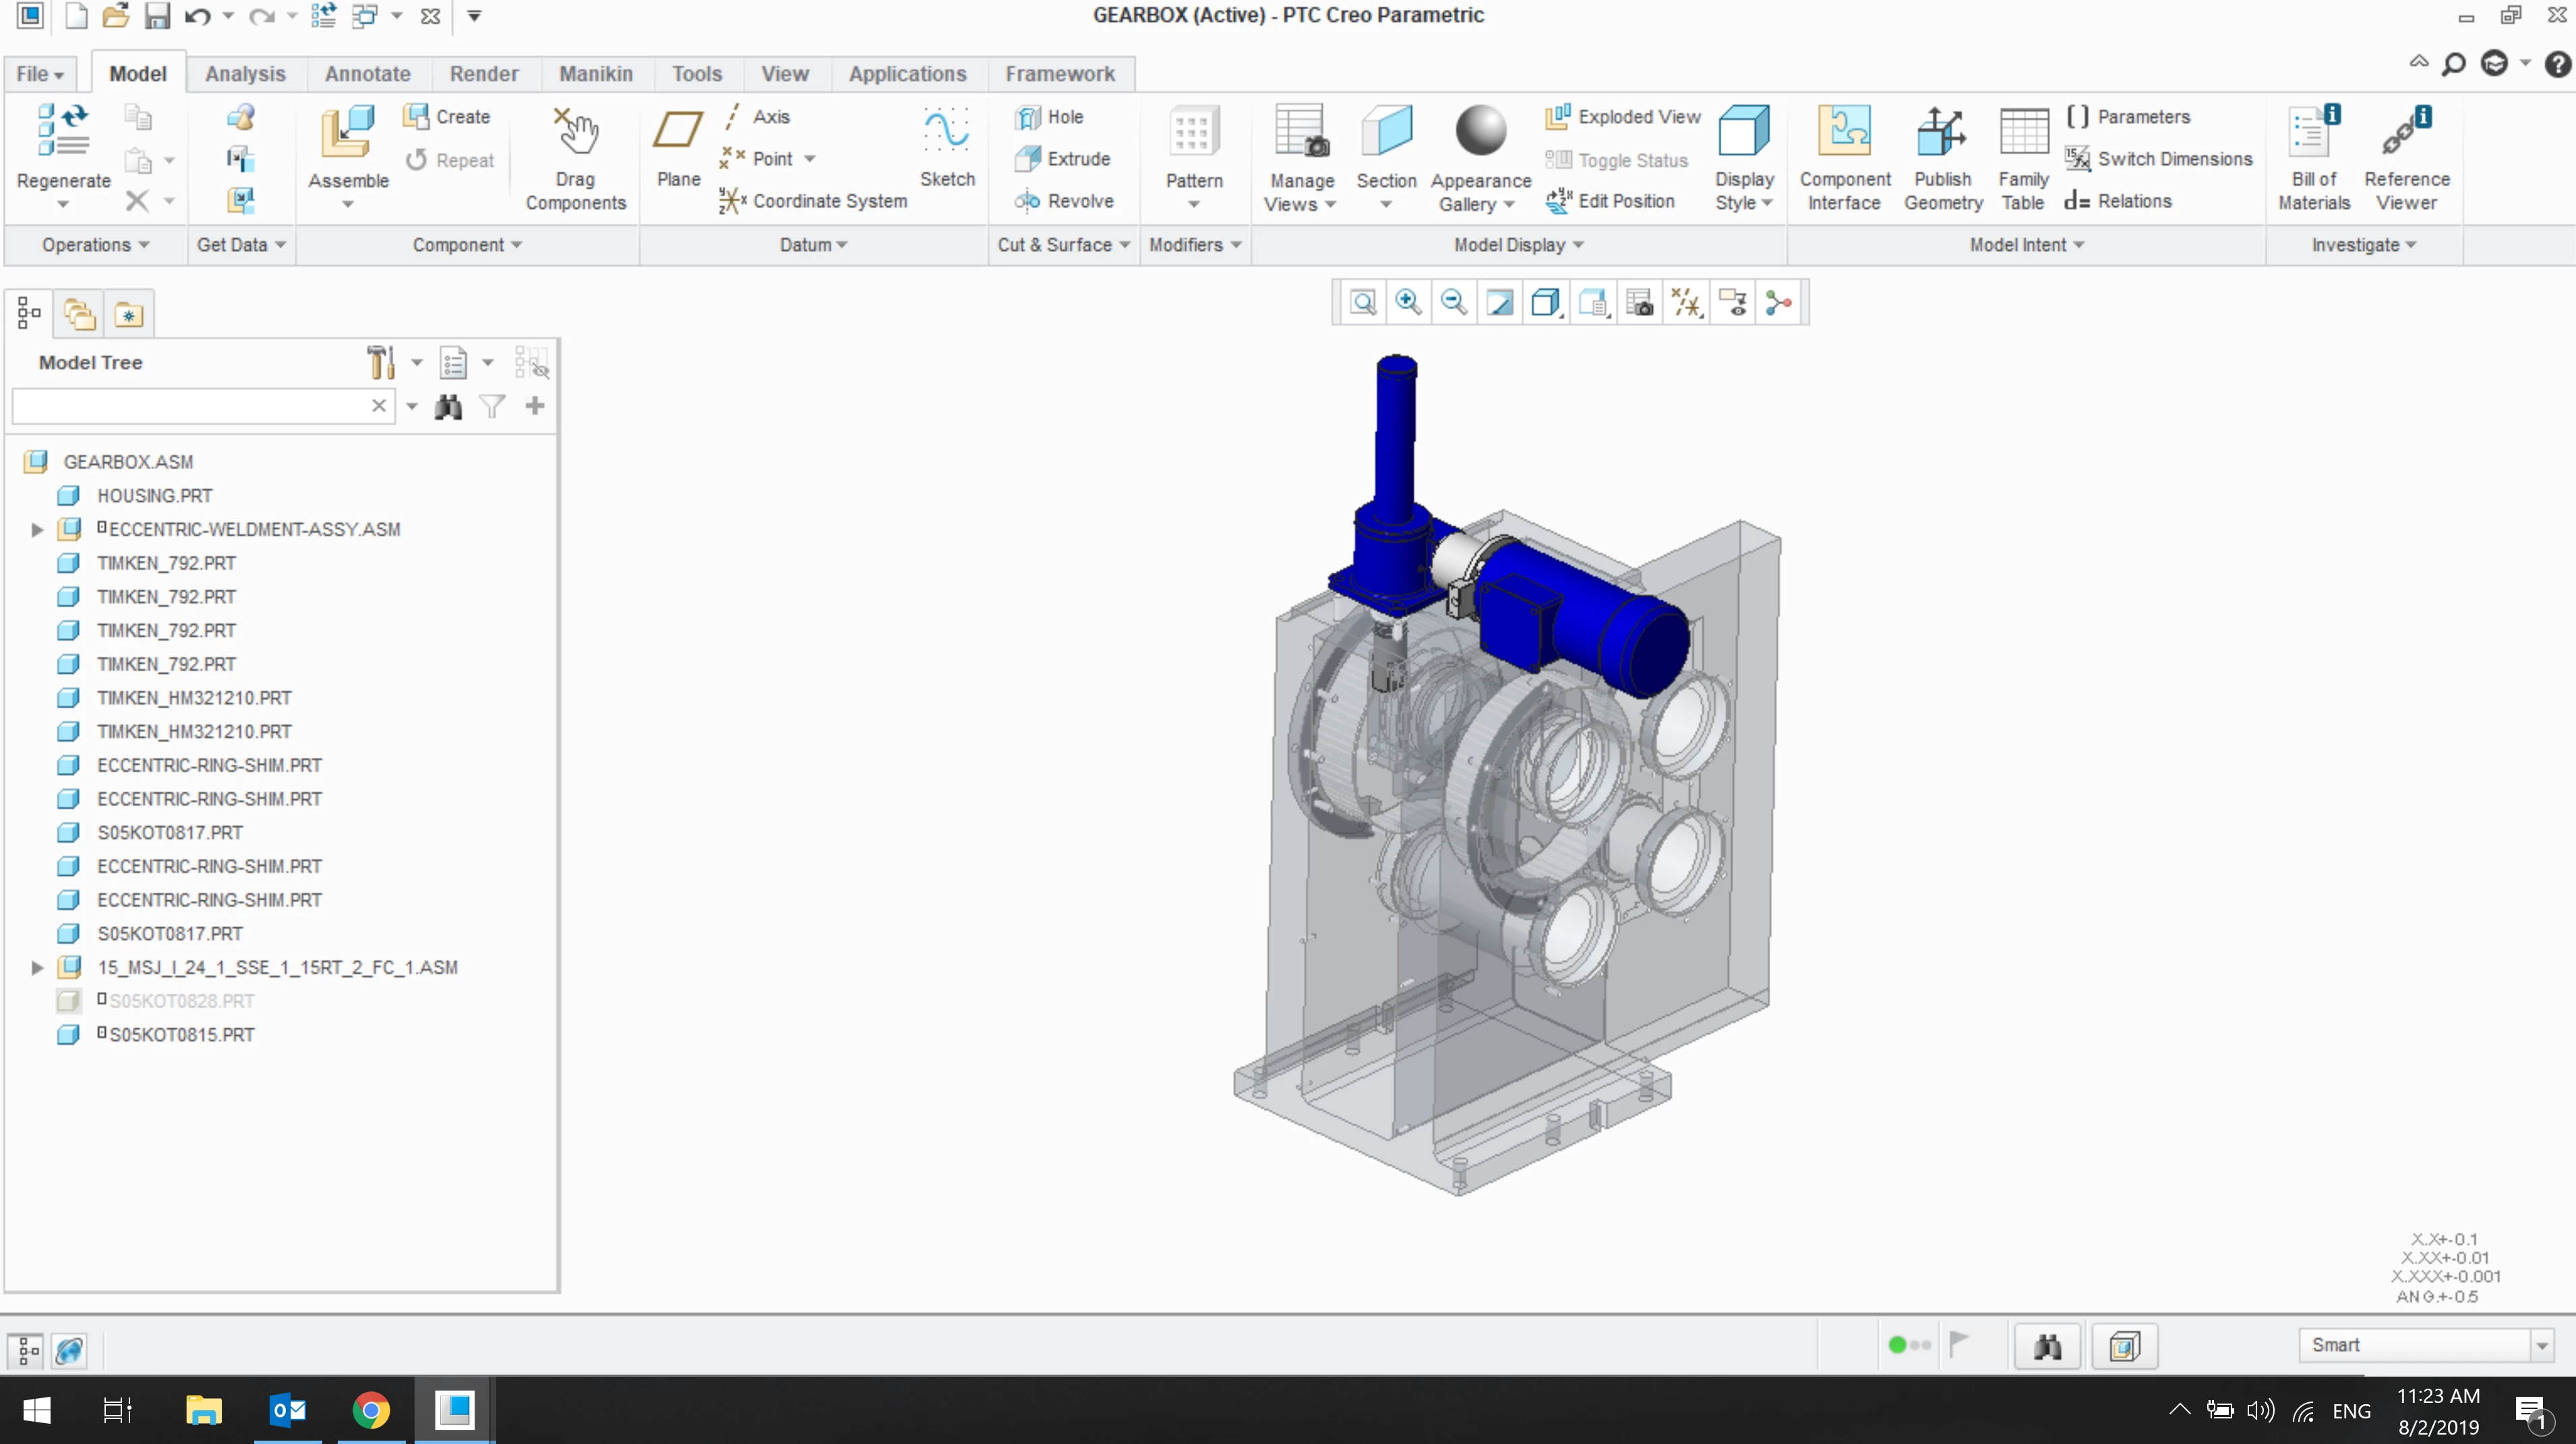Select HOUSING.PRT in the Model Tree
The width and height of the screenshot is (2576, 1444).
click(154, 496)
